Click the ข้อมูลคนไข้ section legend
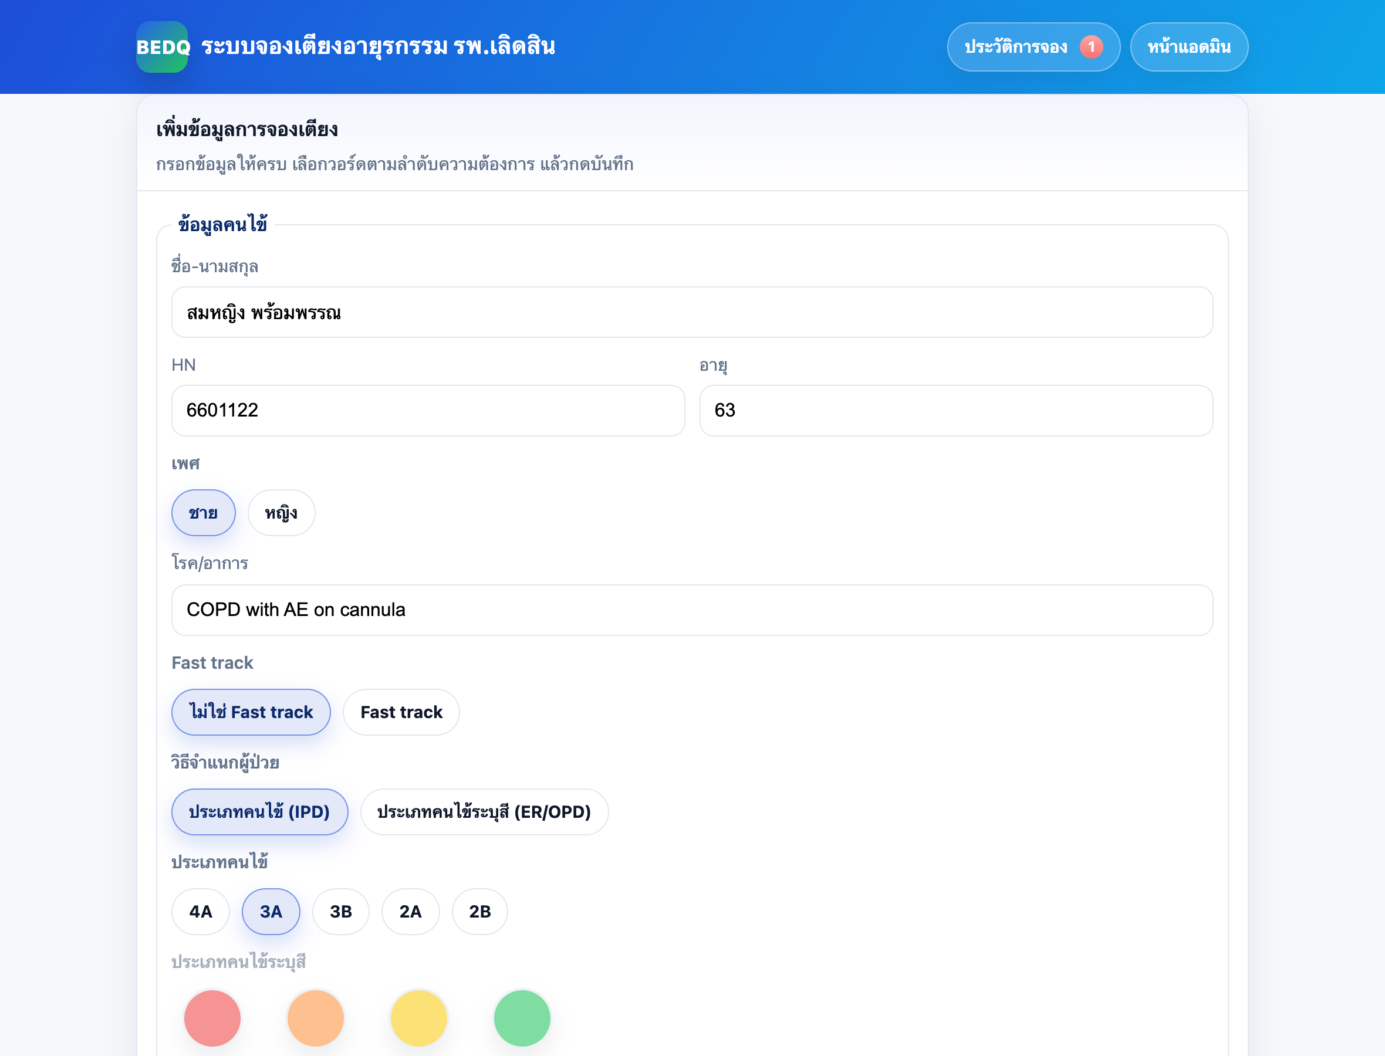Image resolution: width=1385 pixels, height=1056 pixels. tap(222, 224)
